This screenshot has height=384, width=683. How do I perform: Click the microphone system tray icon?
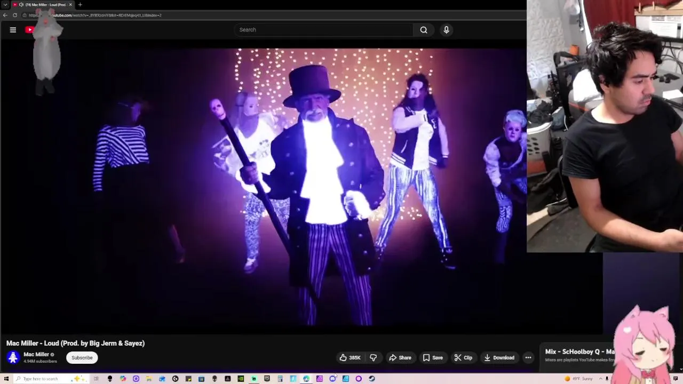pos(607,379)
